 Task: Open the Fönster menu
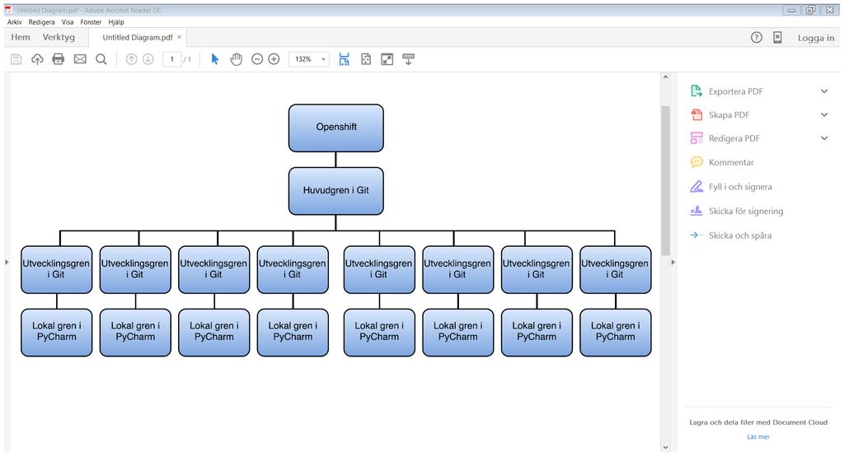(x=91, y=22)
